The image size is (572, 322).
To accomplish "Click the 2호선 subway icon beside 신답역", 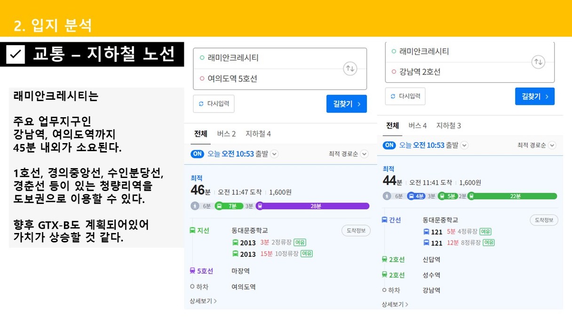I will click(384, 259).
